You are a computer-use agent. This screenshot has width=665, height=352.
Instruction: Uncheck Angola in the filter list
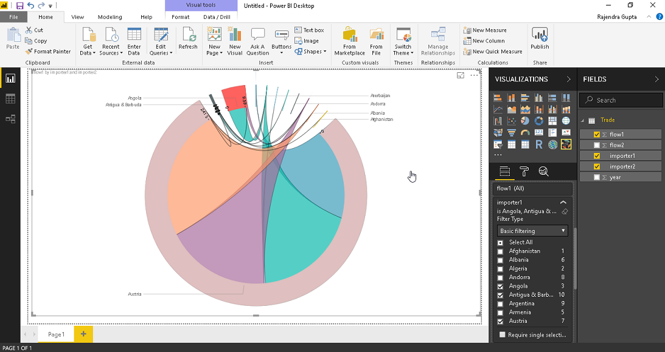[501, 286]
